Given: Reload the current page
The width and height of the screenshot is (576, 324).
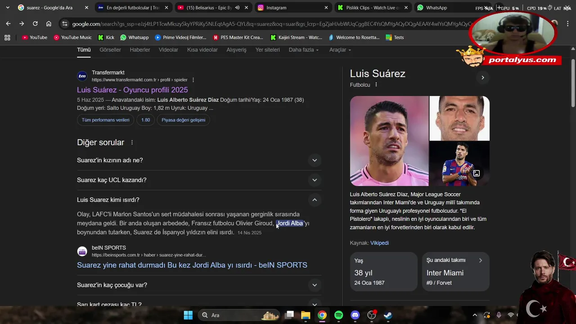Looking at the screenshot, I should point(35,24).
